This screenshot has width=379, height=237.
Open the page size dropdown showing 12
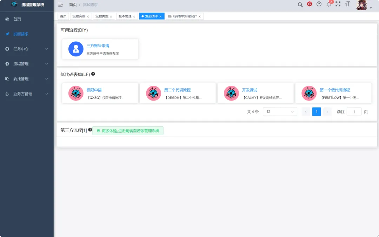pos(280,112)
